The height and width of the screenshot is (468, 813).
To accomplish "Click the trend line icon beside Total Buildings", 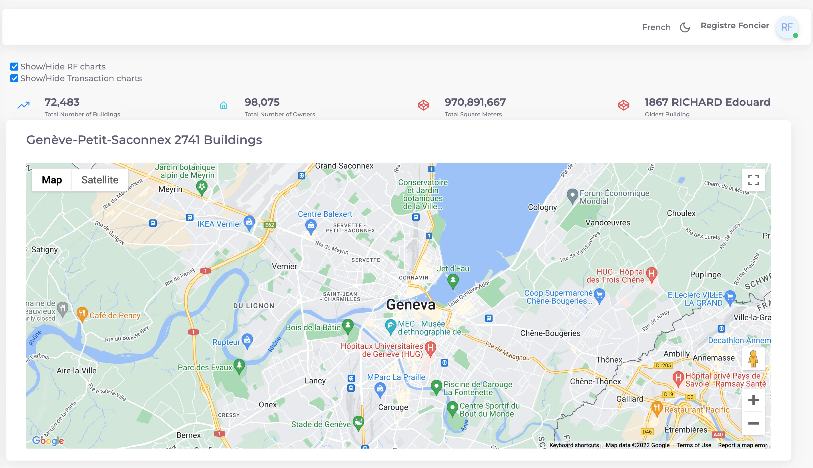I will point(23,105).
